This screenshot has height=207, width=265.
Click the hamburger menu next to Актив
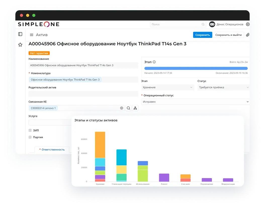(31, 35)
